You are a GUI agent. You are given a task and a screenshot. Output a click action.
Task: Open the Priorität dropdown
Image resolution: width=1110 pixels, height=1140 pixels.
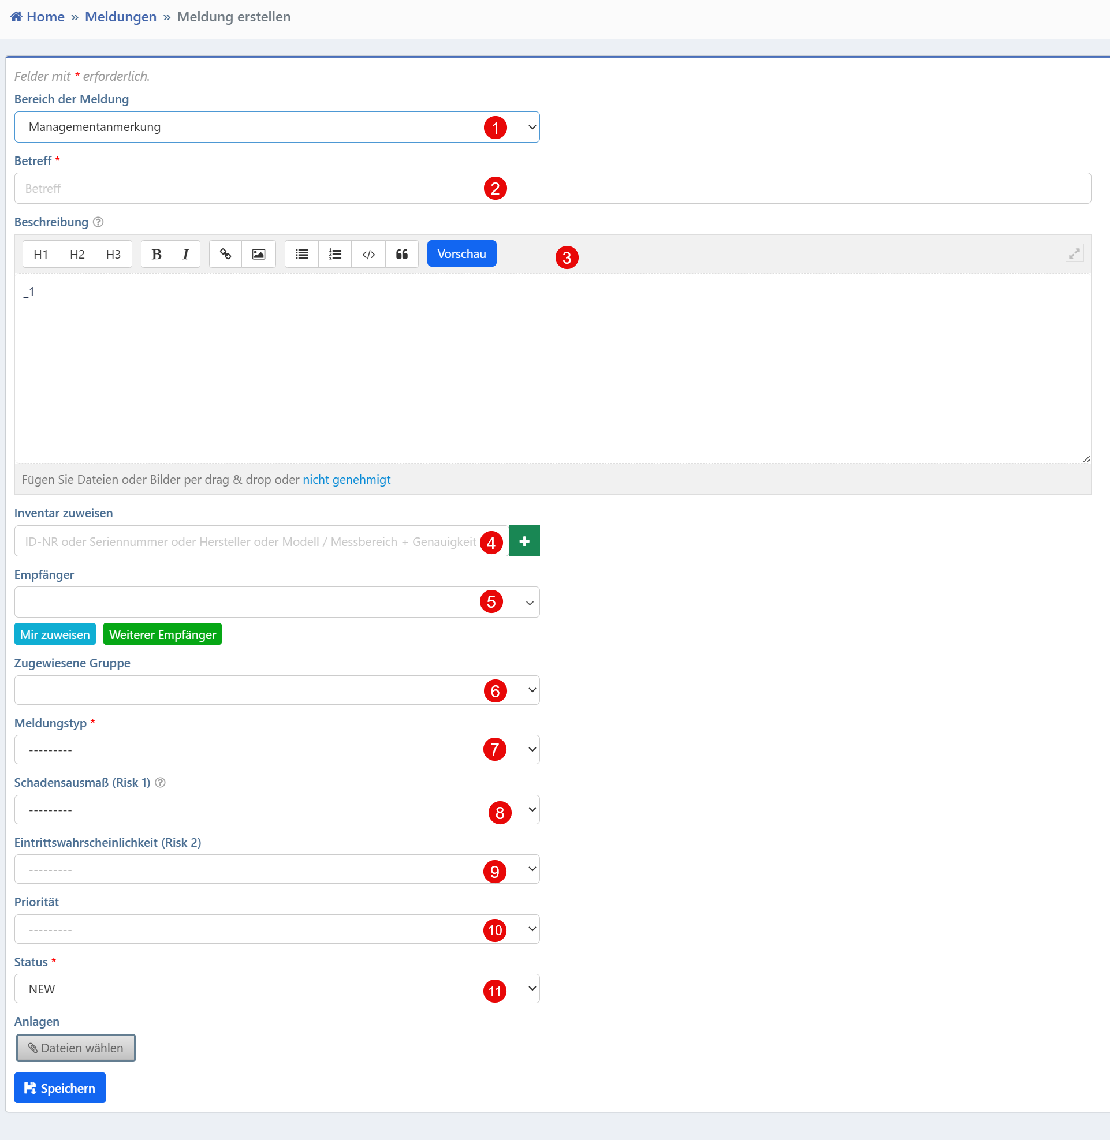click(276, 929)
